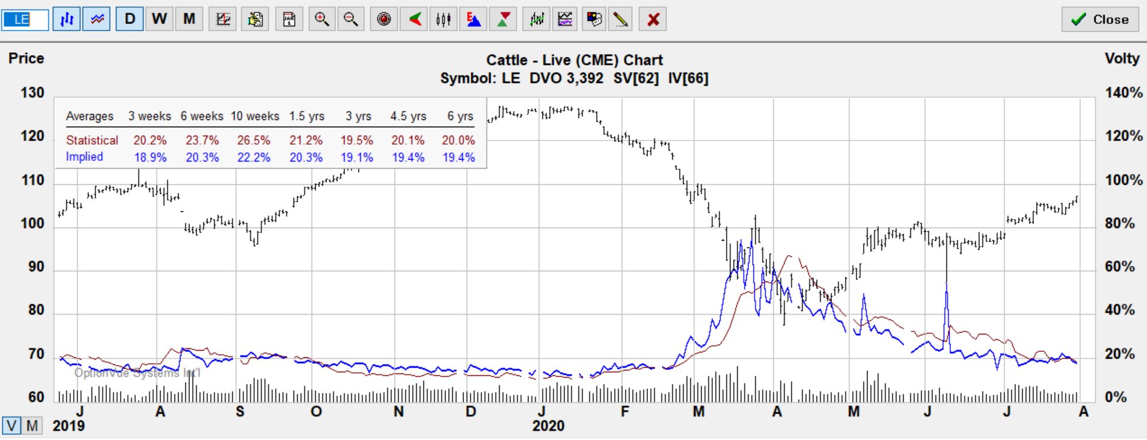Click the 2020 year label
The width and height of the screenshot is (1147, 440).
548,426
